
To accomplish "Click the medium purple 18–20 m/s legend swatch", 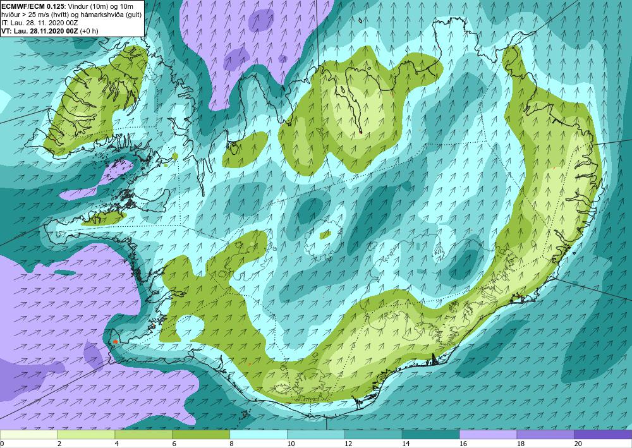I will (x=545, y=435).
